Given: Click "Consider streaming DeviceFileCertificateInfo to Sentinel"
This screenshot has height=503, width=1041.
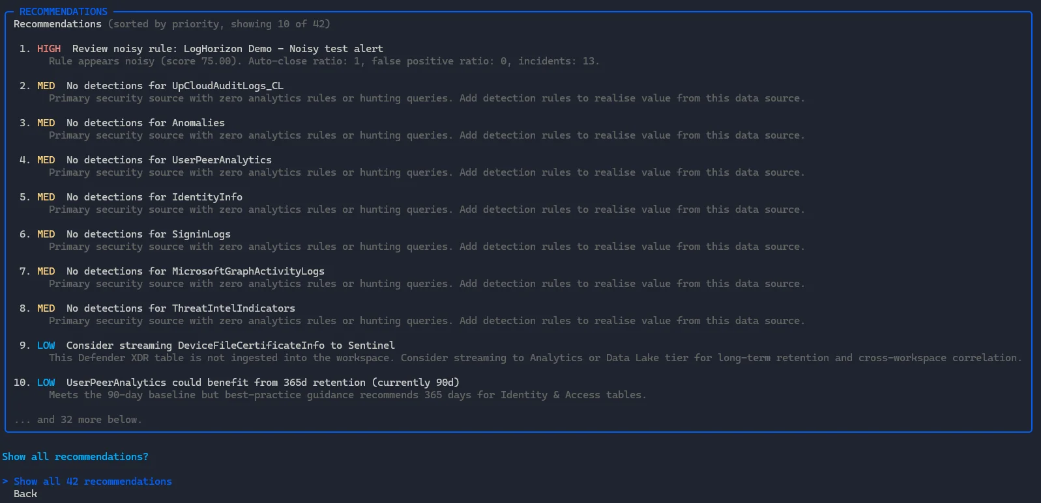Looking at the screenshot, I should 230,346.
